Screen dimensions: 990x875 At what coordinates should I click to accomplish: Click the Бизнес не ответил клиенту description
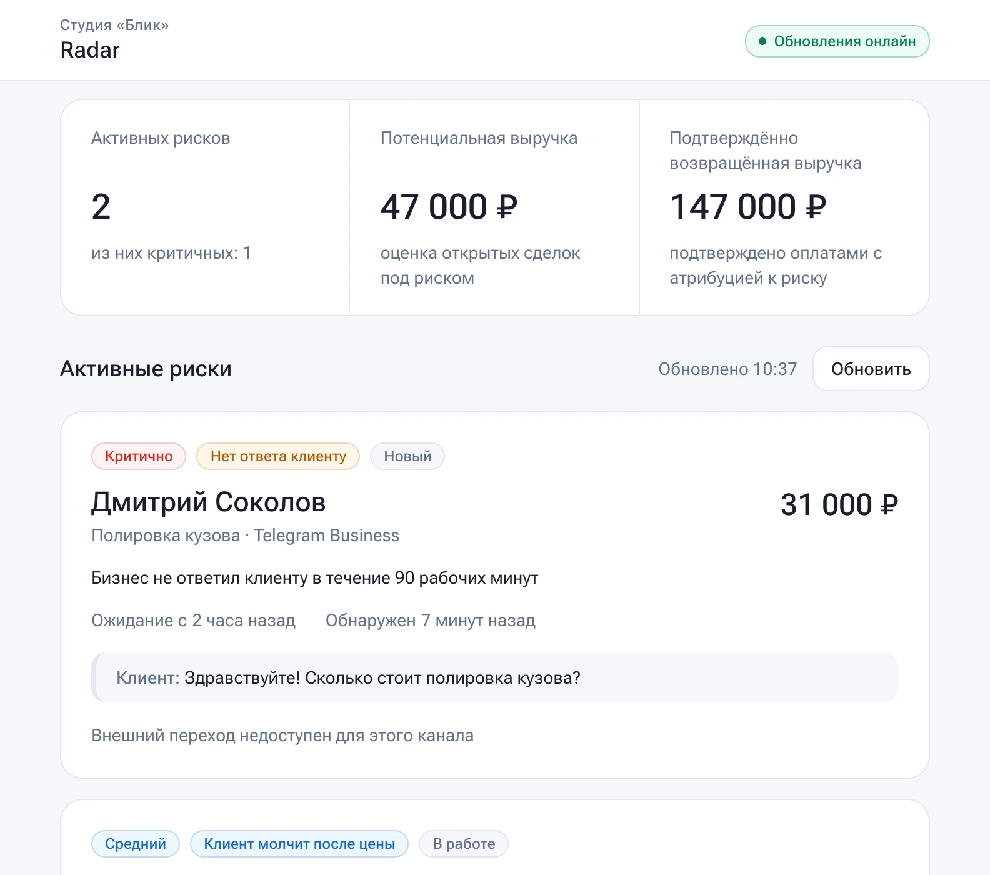[x=314, y=578]
